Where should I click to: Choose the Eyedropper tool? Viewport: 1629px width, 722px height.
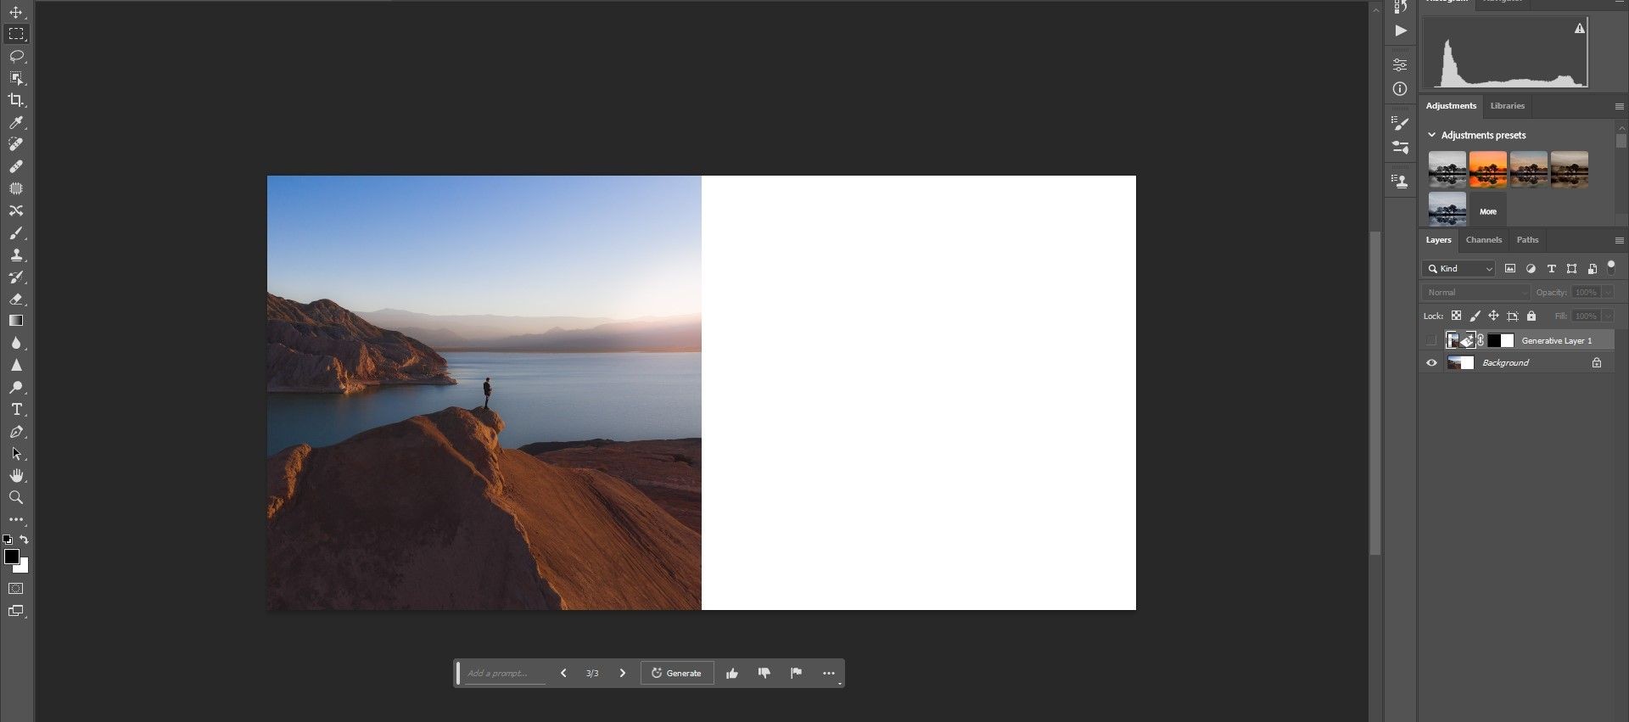click(x=16, y=122)
